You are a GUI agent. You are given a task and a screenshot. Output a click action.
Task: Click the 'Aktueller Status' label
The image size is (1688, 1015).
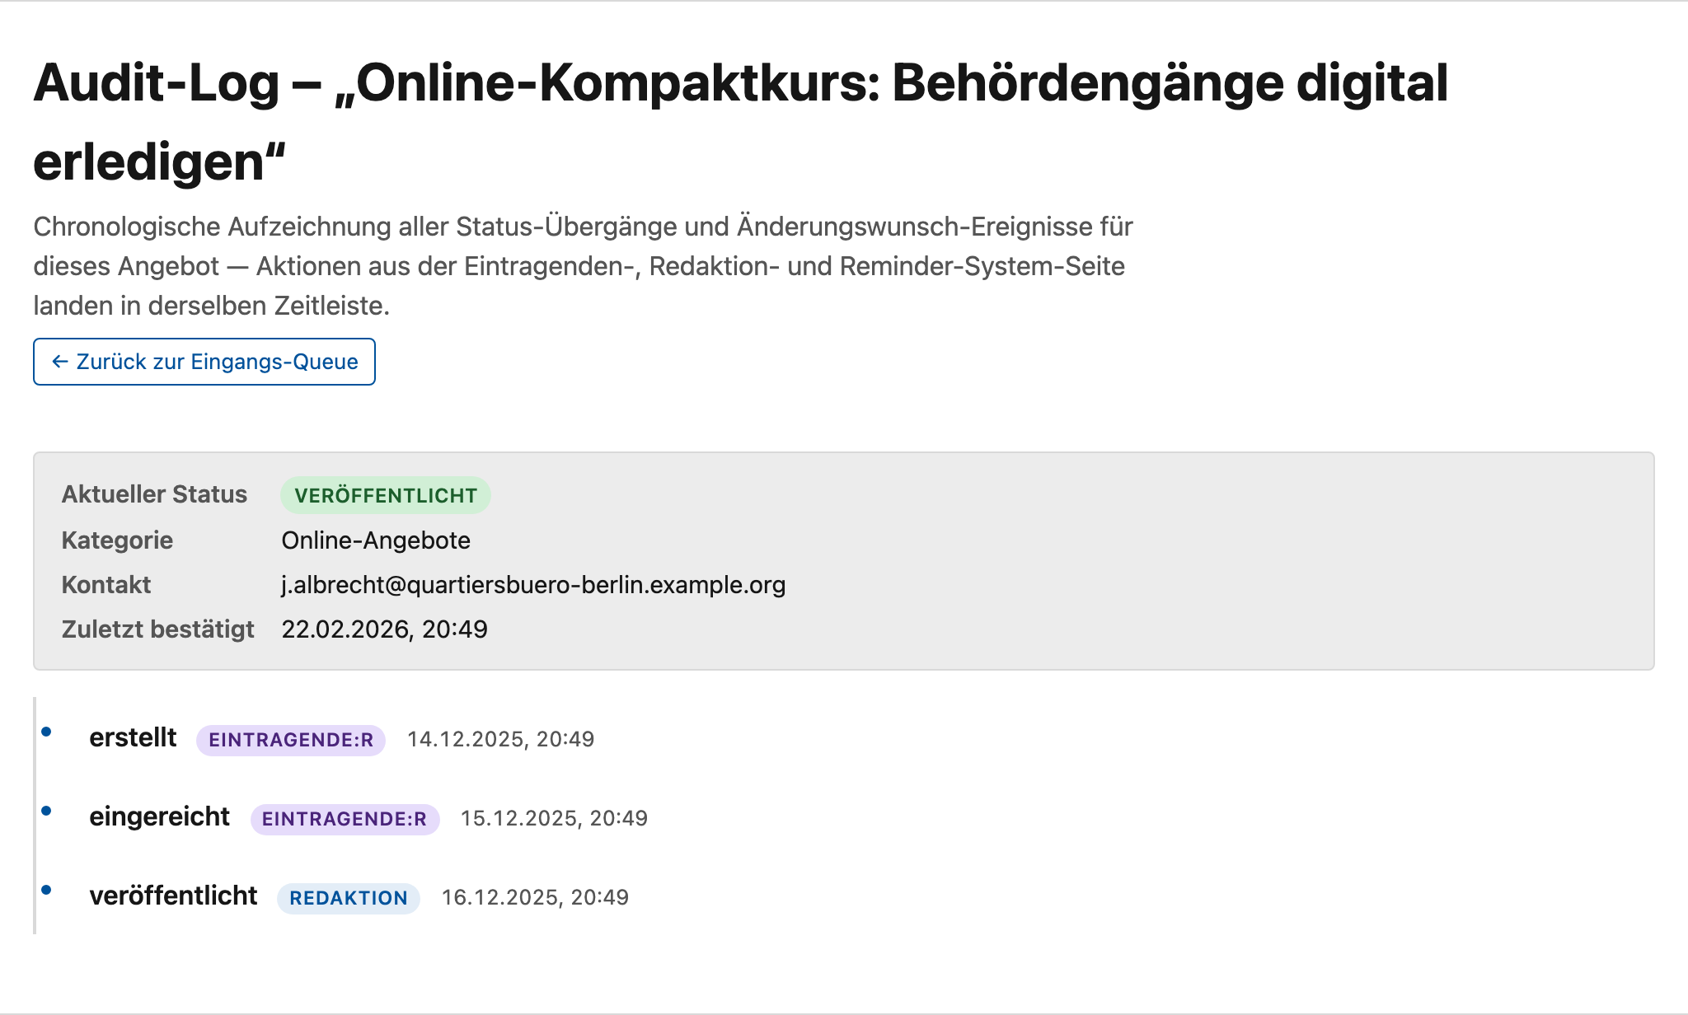click(x=154, y=494)
